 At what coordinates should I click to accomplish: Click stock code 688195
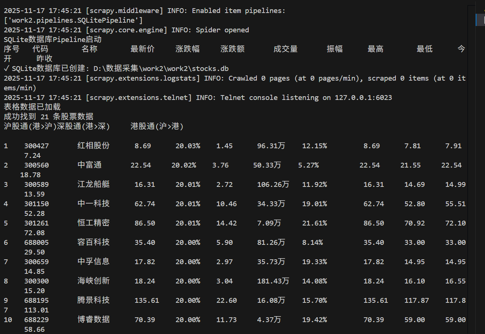point(36,301)
